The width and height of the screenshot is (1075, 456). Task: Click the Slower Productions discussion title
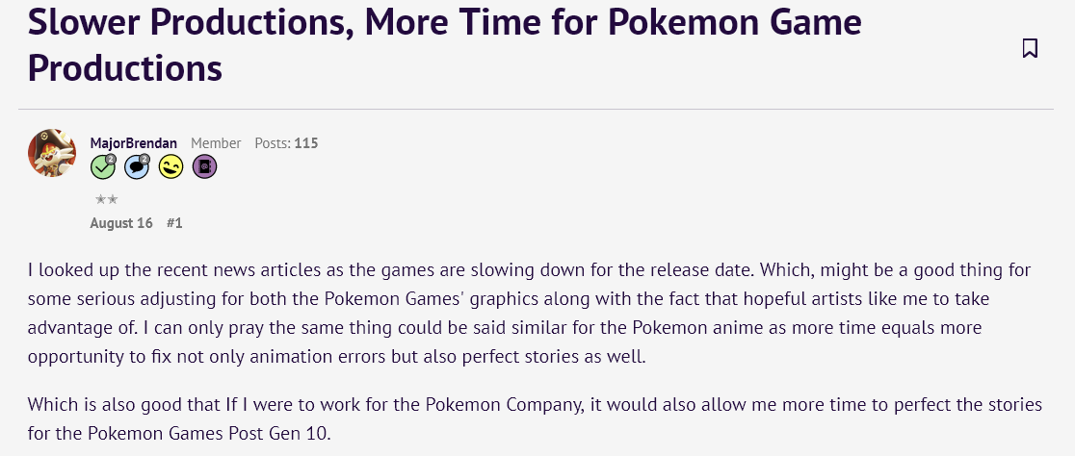[x=444, y=44]
